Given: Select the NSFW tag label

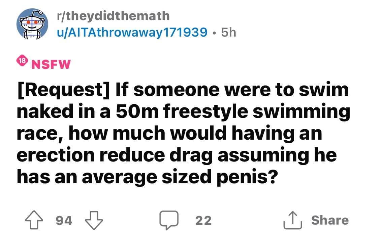Looking at the screenshot, I should click(x=51, y=64).
